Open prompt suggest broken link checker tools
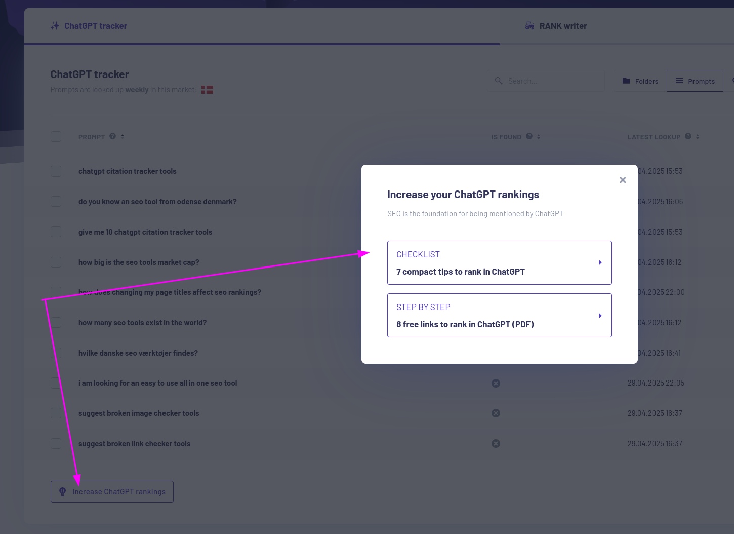Screen dimensions: 734x534 135,444
